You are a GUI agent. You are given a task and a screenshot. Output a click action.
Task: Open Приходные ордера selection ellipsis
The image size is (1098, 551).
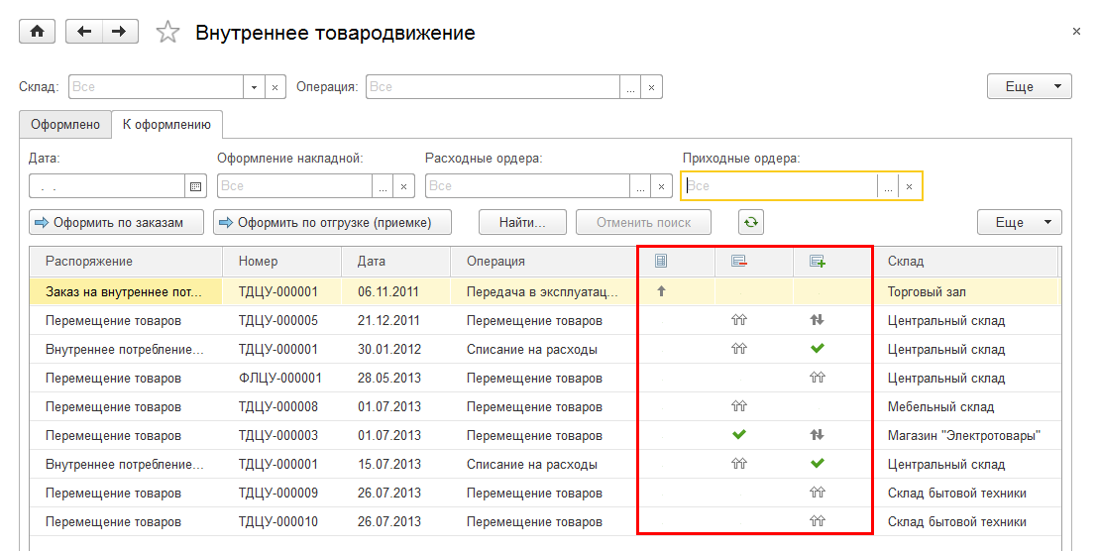pos(888,186)
